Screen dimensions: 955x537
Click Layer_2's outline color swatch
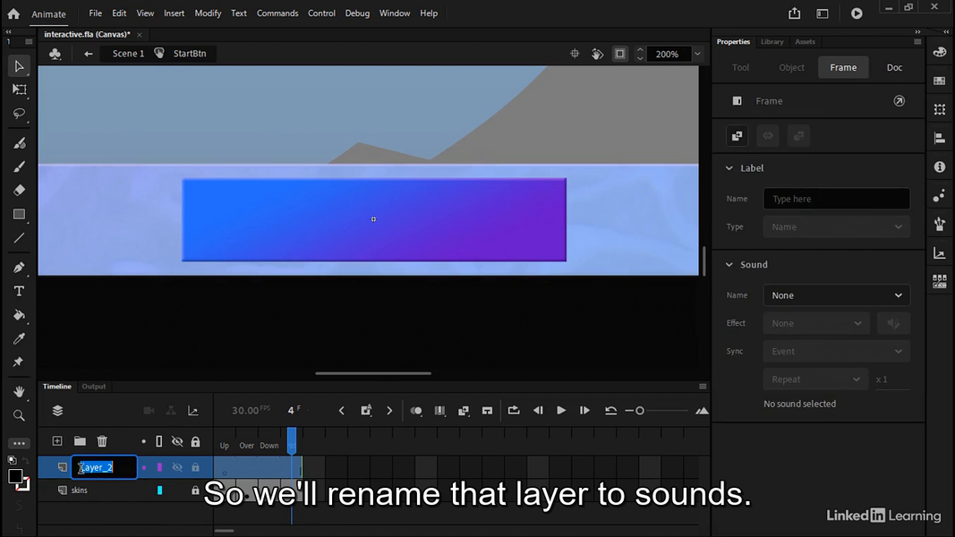tap(159, 466)
